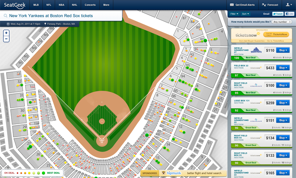The image size is (296, 178).
Task: Buy the $133 Right Field Box 93 tickets
Action: (x=283, y=155)
